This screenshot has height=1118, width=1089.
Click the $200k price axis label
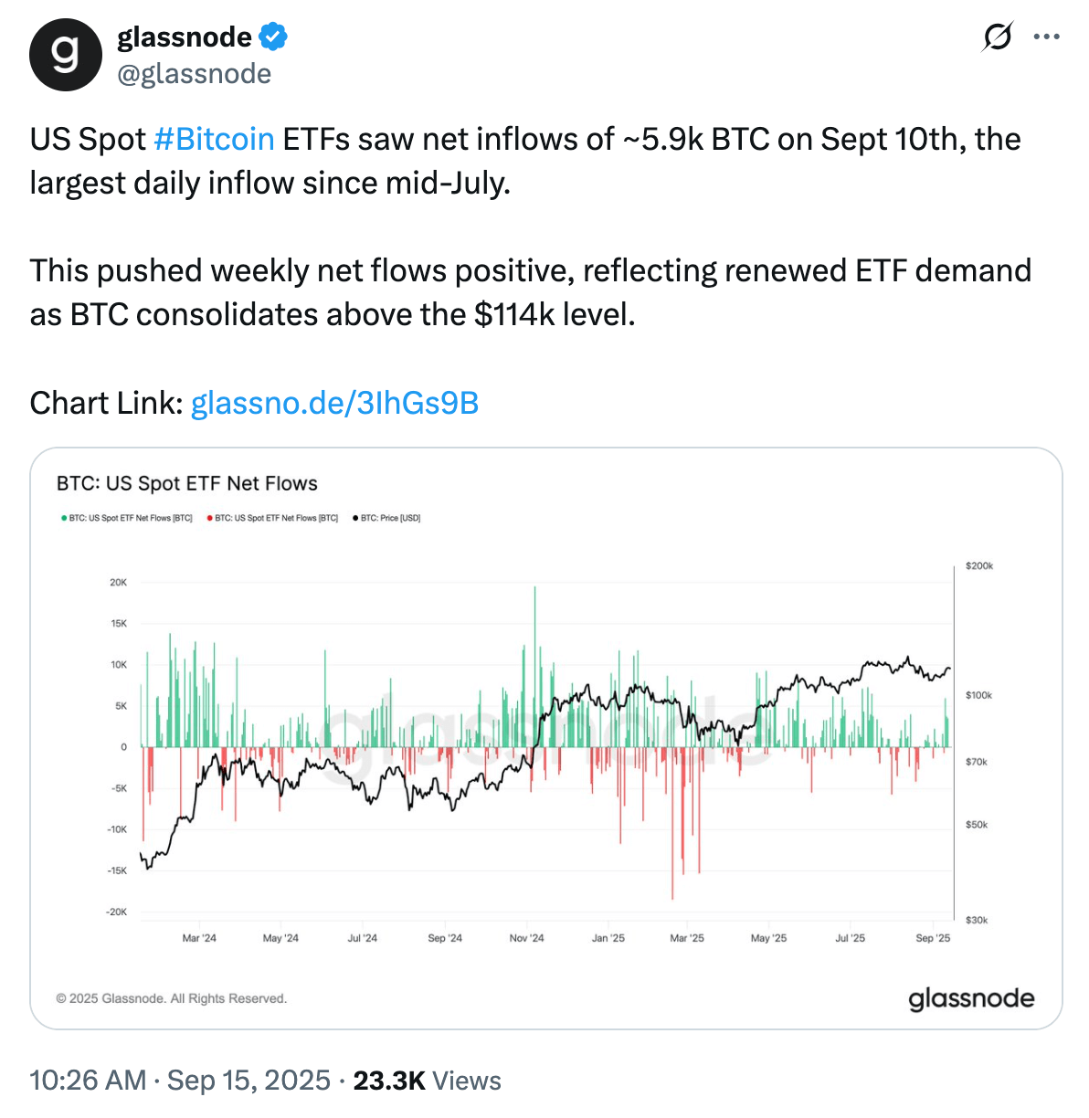[978, 566]
